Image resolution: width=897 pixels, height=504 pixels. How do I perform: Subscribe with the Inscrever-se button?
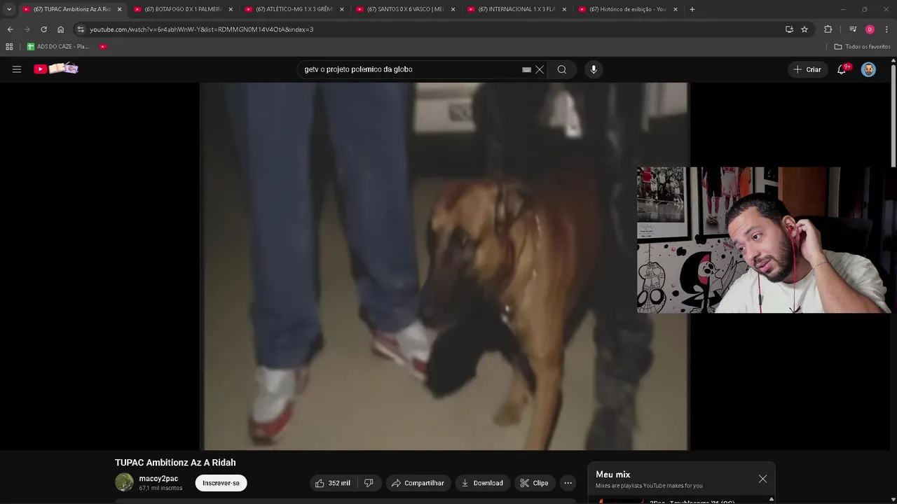coord(221,483)
